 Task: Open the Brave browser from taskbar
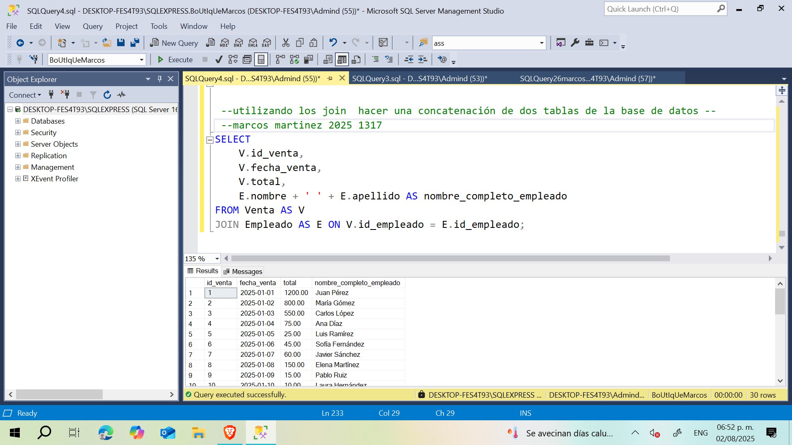click(230, 433)
